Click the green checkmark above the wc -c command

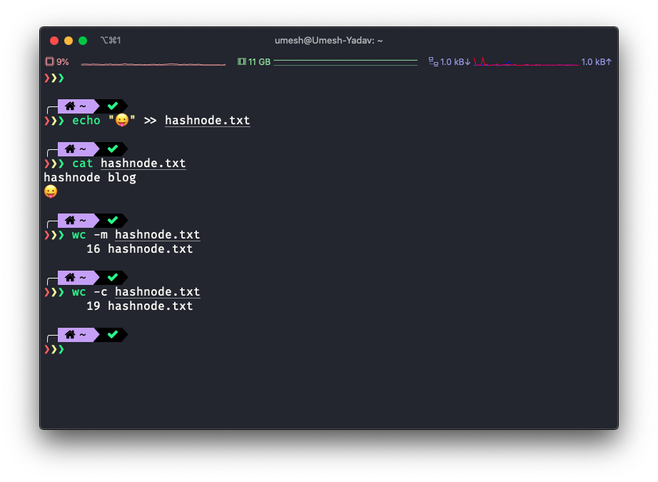coord(112,277)
